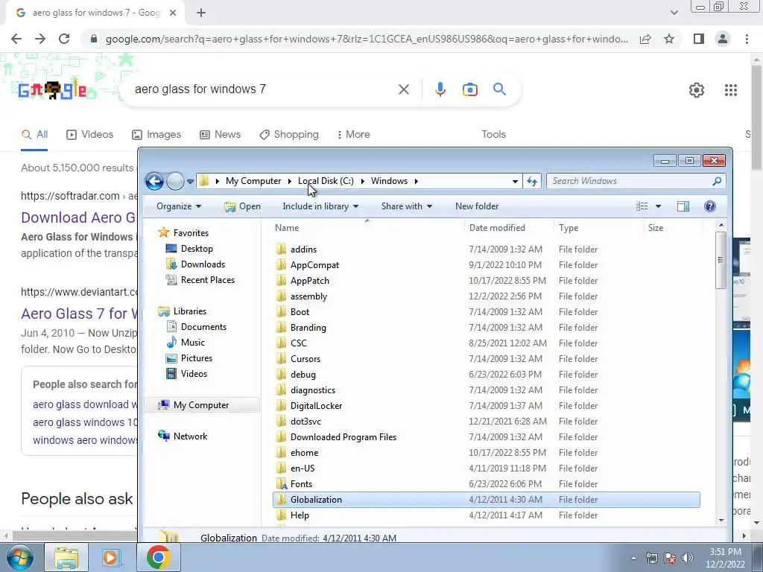Open the Organize menu
The width and height of the screenshot is (763, 572).
179,206
